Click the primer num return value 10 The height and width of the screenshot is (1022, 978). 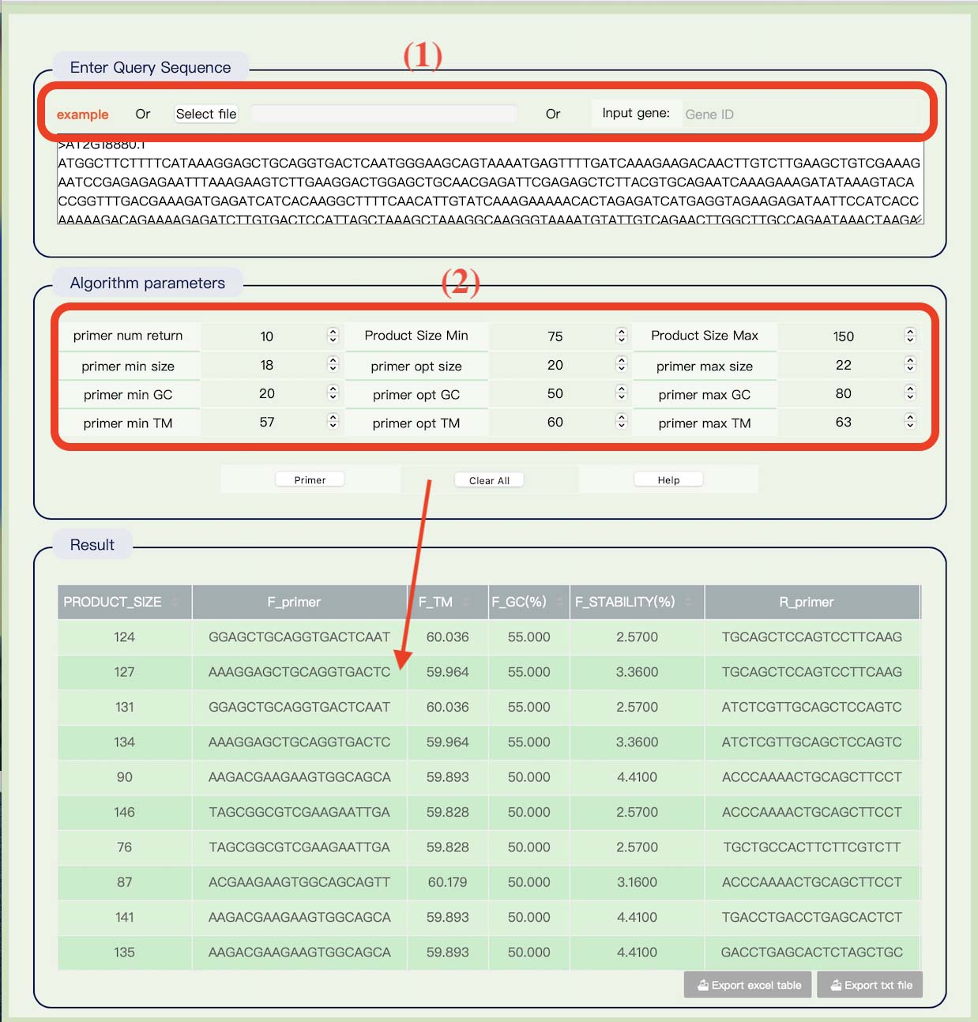pyautogui.click(x=267, y=336)
